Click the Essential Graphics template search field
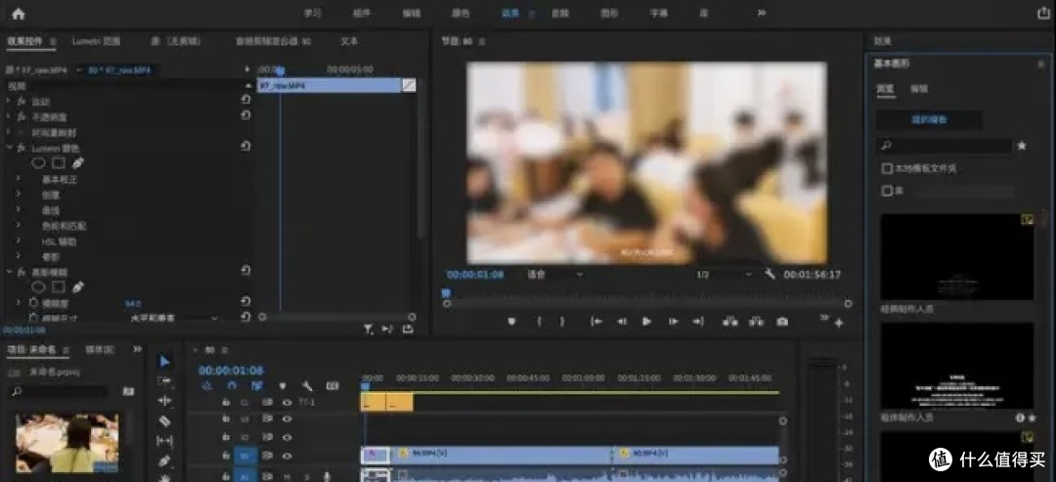This screenshot has width=1056, height=482. click(x=945, y=146)
